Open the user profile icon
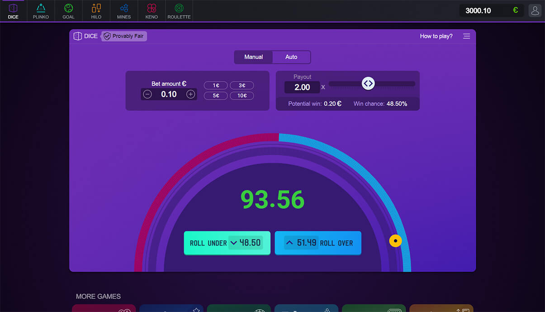The image size is (545, 312). click(535, 10)
